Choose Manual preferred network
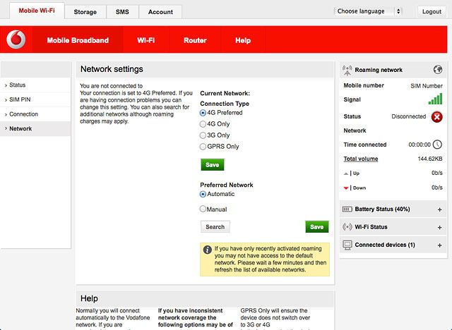Viewport: 452px width, 330px height. pos(203,209)
